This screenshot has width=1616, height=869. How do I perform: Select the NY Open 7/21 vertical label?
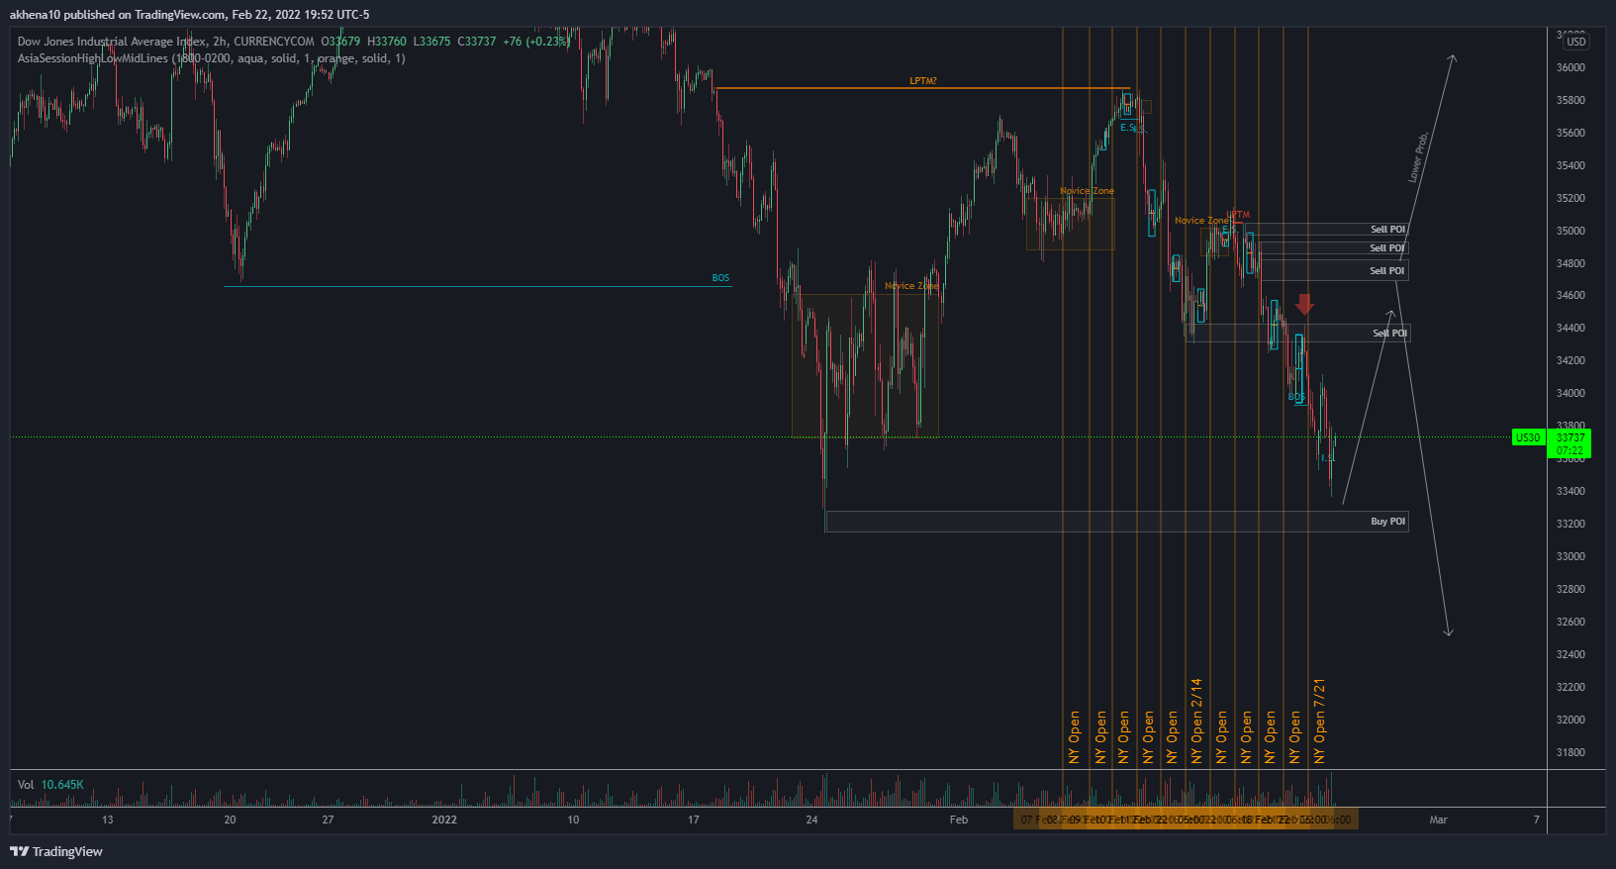tap(1319, 721)
